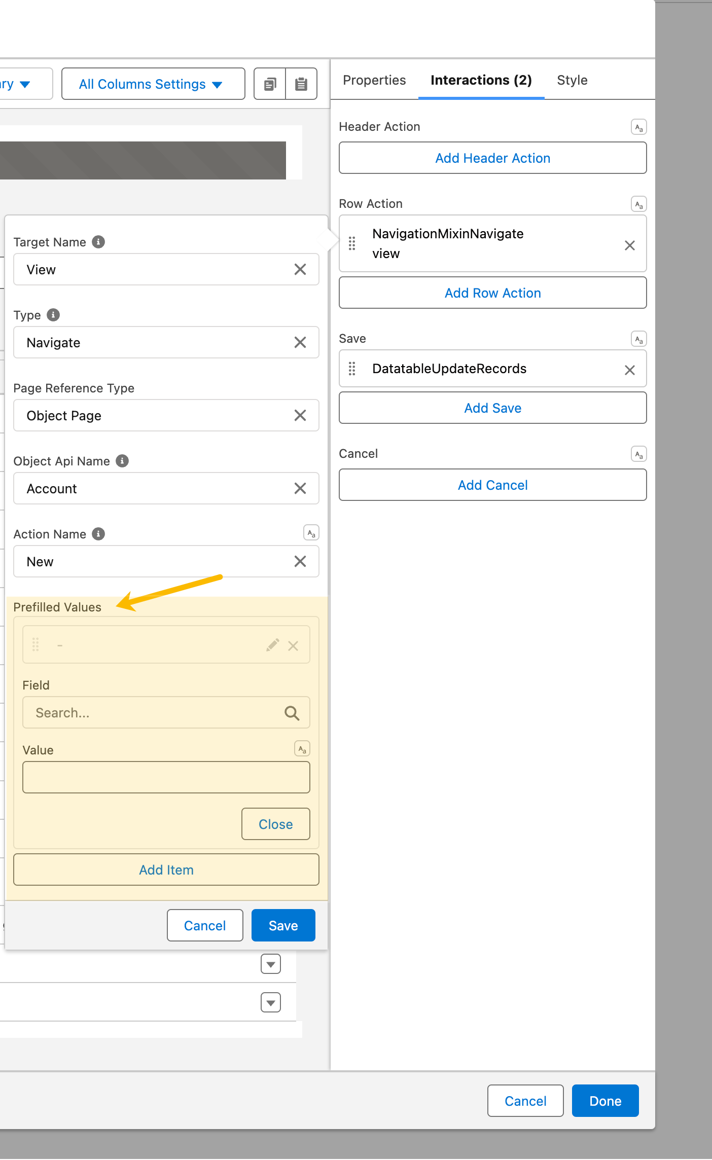The height and width of the screenshot is (1160, 712).
Task: Clear the Type Navigate combo box
Action: tap(300, 343)
